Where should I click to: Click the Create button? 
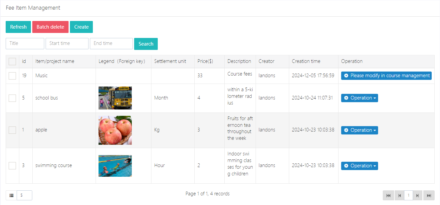(x=81, y=27)
